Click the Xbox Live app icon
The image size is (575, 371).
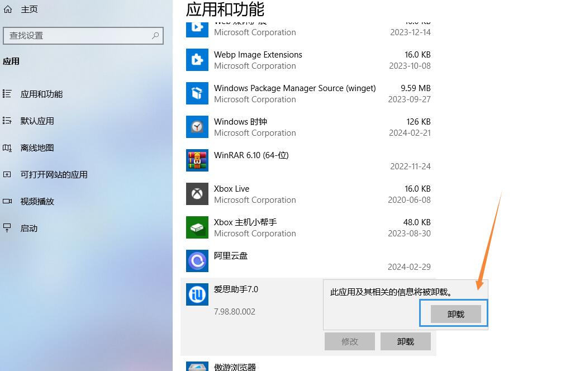[x=197, y=194]
